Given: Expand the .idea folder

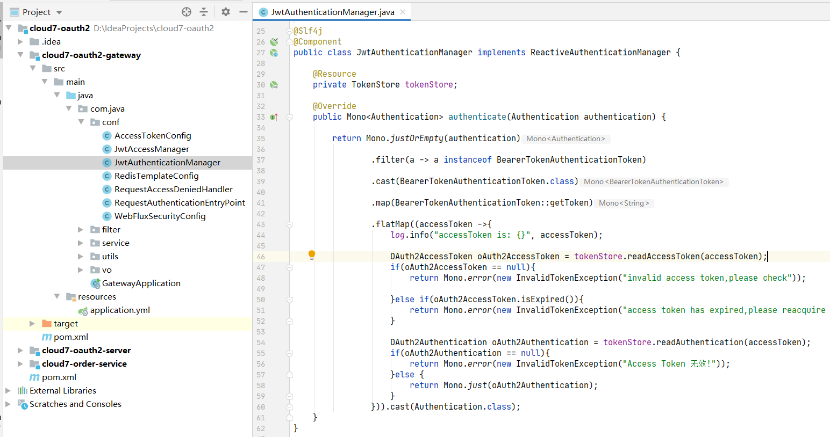Looking at the screenshot, I should click(20, 41).
